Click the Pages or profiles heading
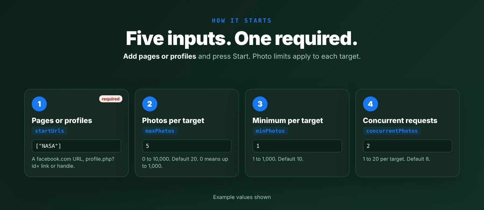The height and width of the screenshot is (210, 484). click(x=62, y=120)
